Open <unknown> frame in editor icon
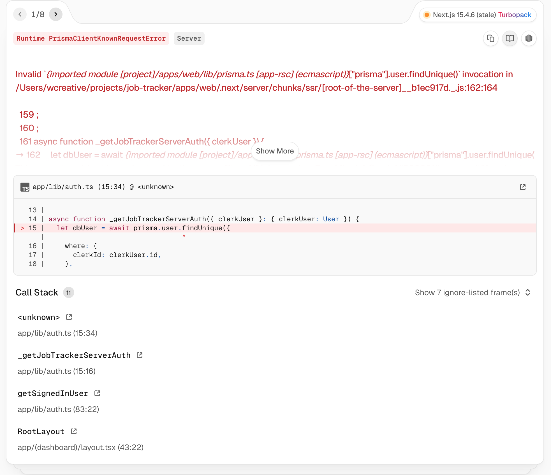551x475 pixels. tap(69, 317)
